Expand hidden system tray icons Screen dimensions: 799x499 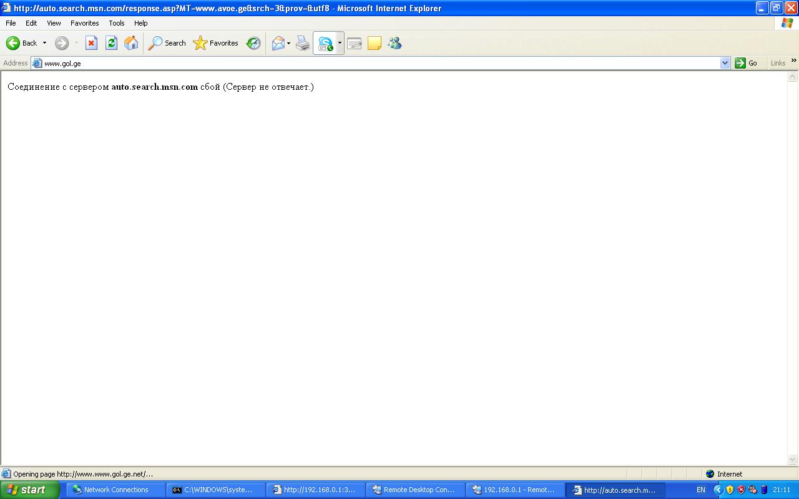coord(718,490)
